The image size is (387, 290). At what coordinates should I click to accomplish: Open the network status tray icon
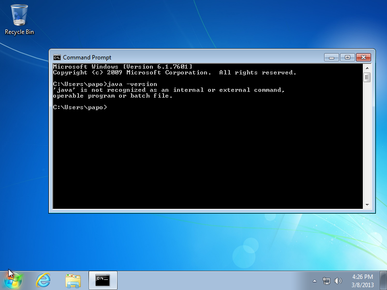click(326, 281)
